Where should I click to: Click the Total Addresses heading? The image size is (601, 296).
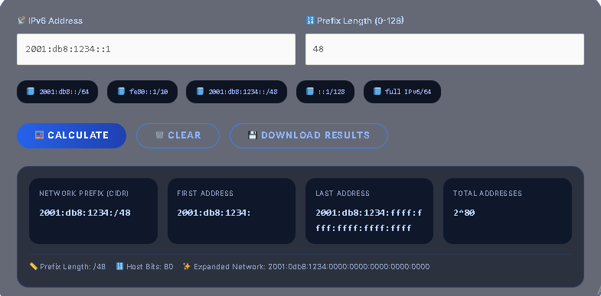pyautogui.click(x=488, y=194)
